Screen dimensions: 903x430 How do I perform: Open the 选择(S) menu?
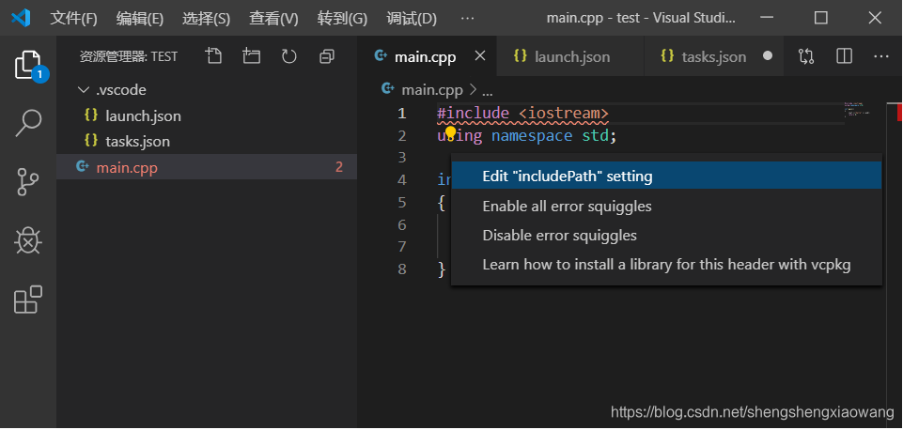point(206,19)
